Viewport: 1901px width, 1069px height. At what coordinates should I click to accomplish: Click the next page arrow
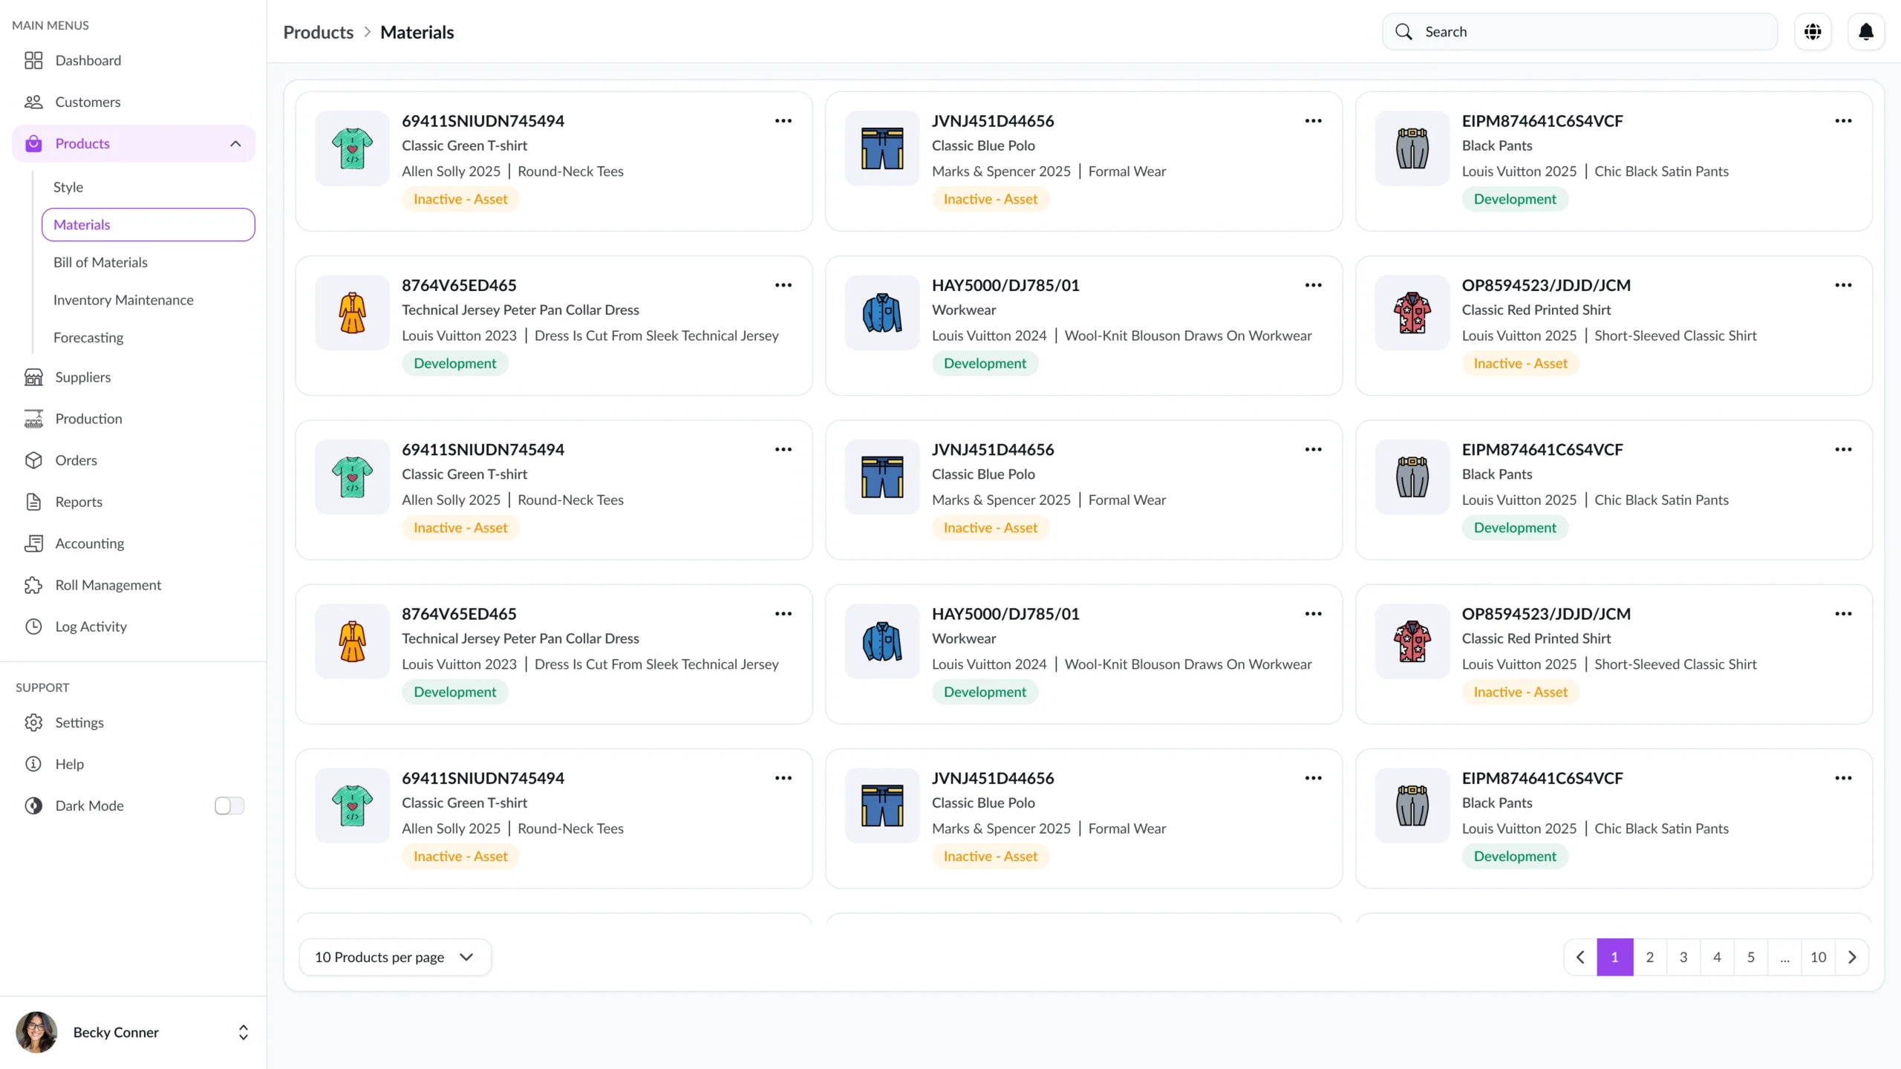click(1852, 957)
